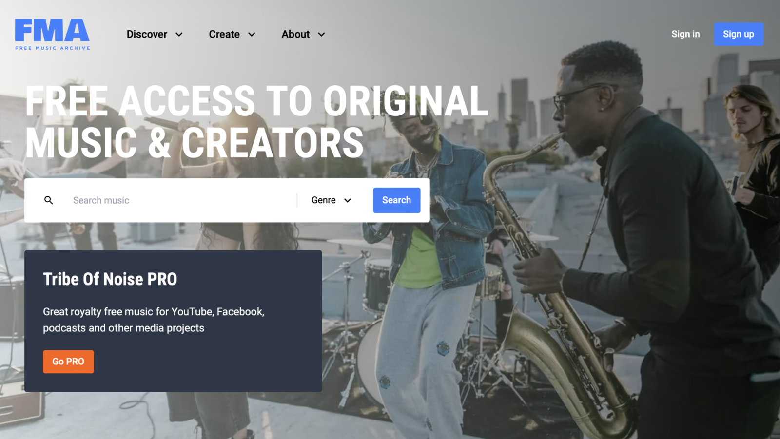780x439 pixels.
Task: Click the Free Access to Original Music headline
Action: click(256, 121)
